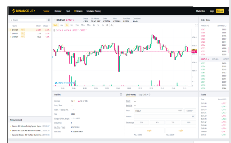
Task: Select the BTCUSDT futures row
Action: 30,30
